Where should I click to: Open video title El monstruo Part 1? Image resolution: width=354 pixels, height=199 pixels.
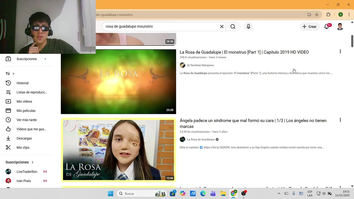pyautogui.click(x=244, y=52)
